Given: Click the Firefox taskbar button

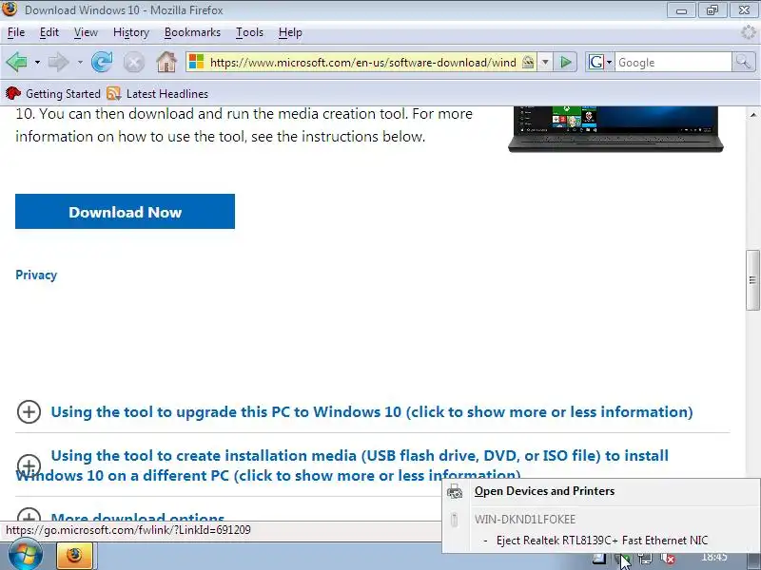Looking at the screenshot, I should click(x=74, y=556).
